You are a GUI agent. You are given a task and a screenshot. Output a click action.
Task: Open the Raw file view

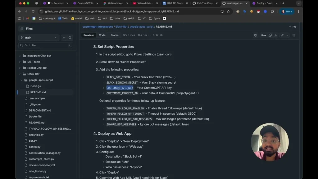click(x=263, y=35)
